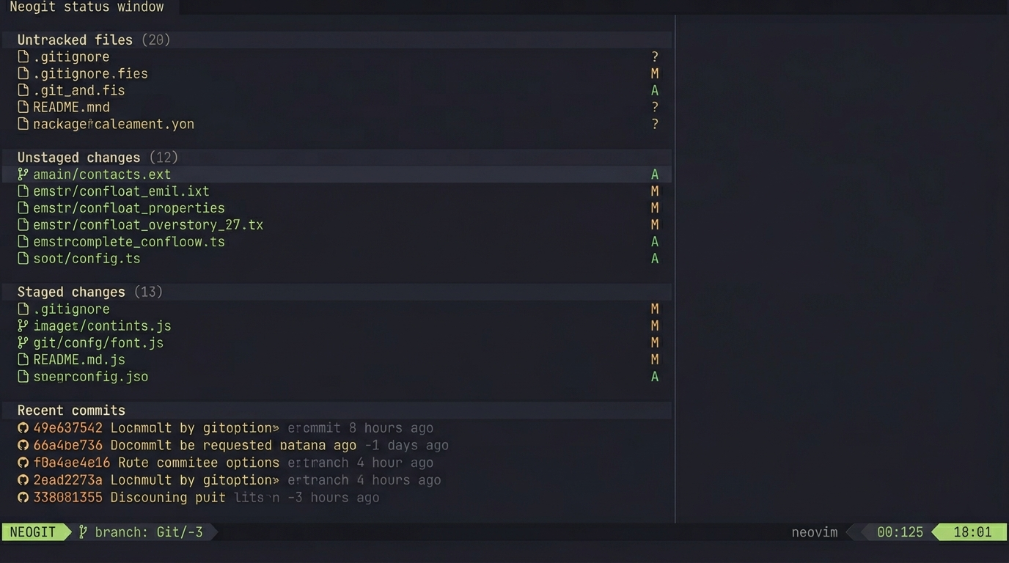The height and width of the screenshot is (563, 1009).
Task: Select the amain/contacts.ext unstaged file
Action: click(102, 174)
